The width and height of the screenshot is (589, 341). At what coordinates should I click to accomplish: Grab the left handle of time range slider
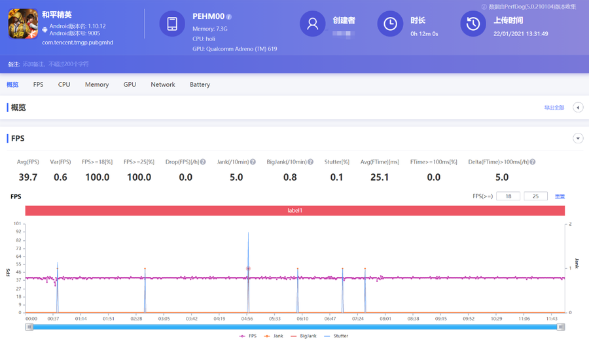coord(29,327)
